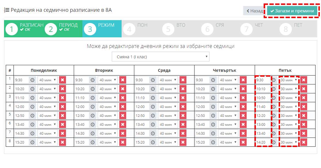Open clock picker for Monday 9:30
Screen dimensions: 321x168
pyautogui.click(x=33, y=80)
